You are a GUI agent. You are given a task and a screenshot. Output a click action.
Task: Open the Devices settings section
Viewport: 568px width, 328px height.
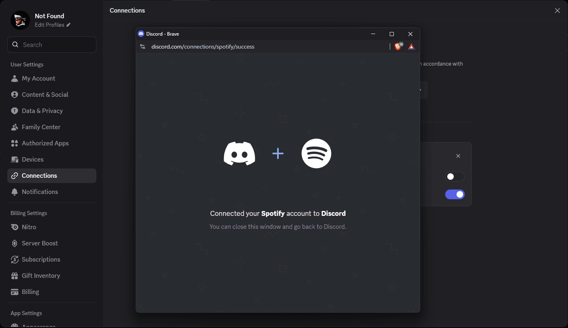[x=32, y=159]
